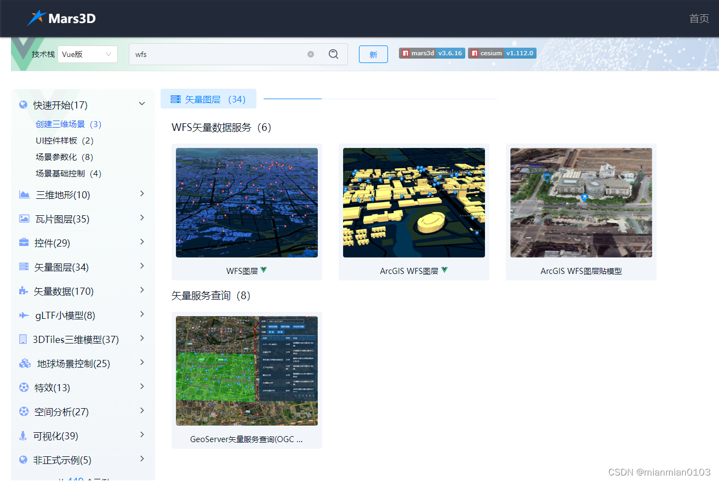Click the Mars3D logo
The image size is (719, 481).
pos(61,18)
